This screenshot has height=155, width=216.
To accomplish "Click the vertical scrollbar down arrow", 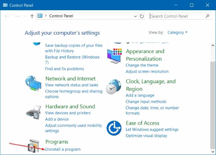I will coord(213,152).
